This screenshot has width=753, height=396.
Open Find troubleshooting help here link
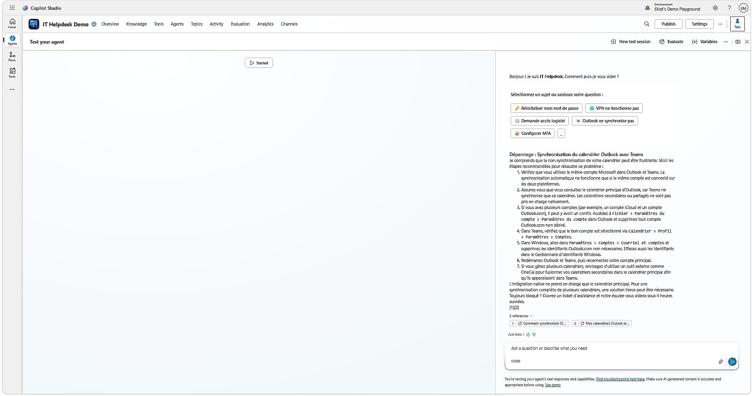pos(620,379)
